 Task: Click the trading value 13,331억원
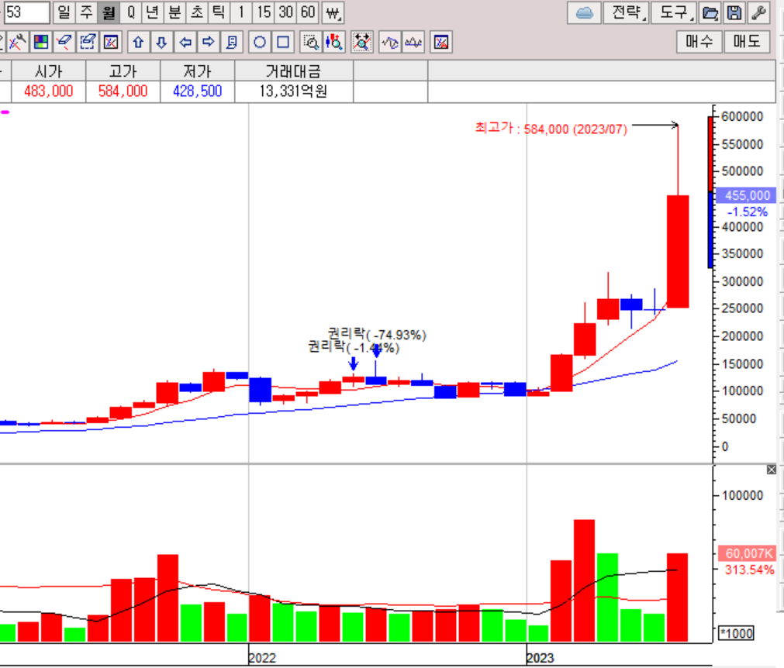293,91
